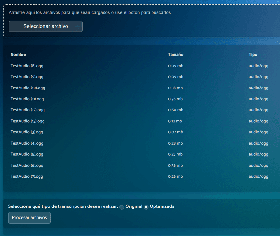280x236 pixels.
Task: Click the drag-and-drop upload instructions text
Action: point(90,13)
